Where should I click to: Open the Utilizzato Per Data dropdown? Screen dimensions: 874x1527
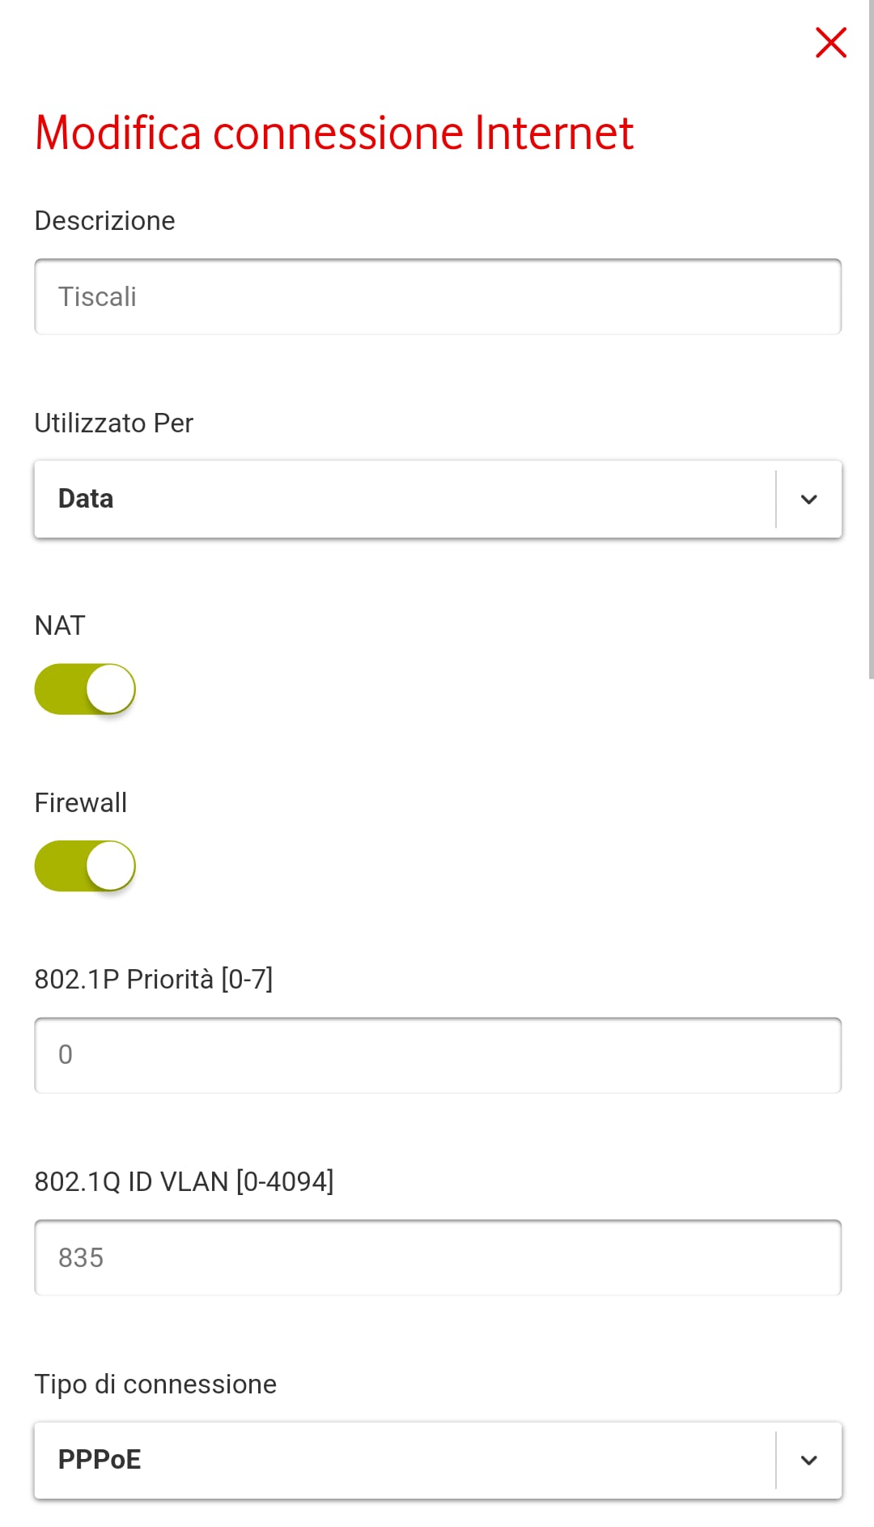pyautogui.click(x=405, y=499)
